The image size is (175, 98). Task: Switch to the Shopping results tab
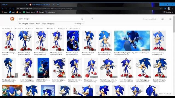point(51,24)
